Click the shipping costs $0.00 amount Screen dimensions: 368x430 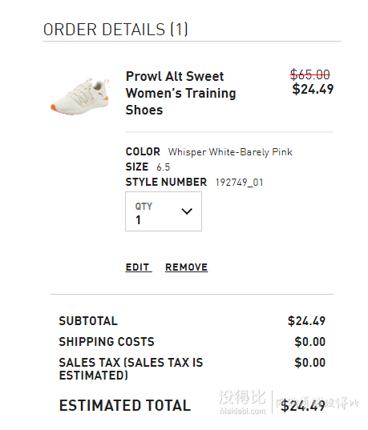point(310,342)
